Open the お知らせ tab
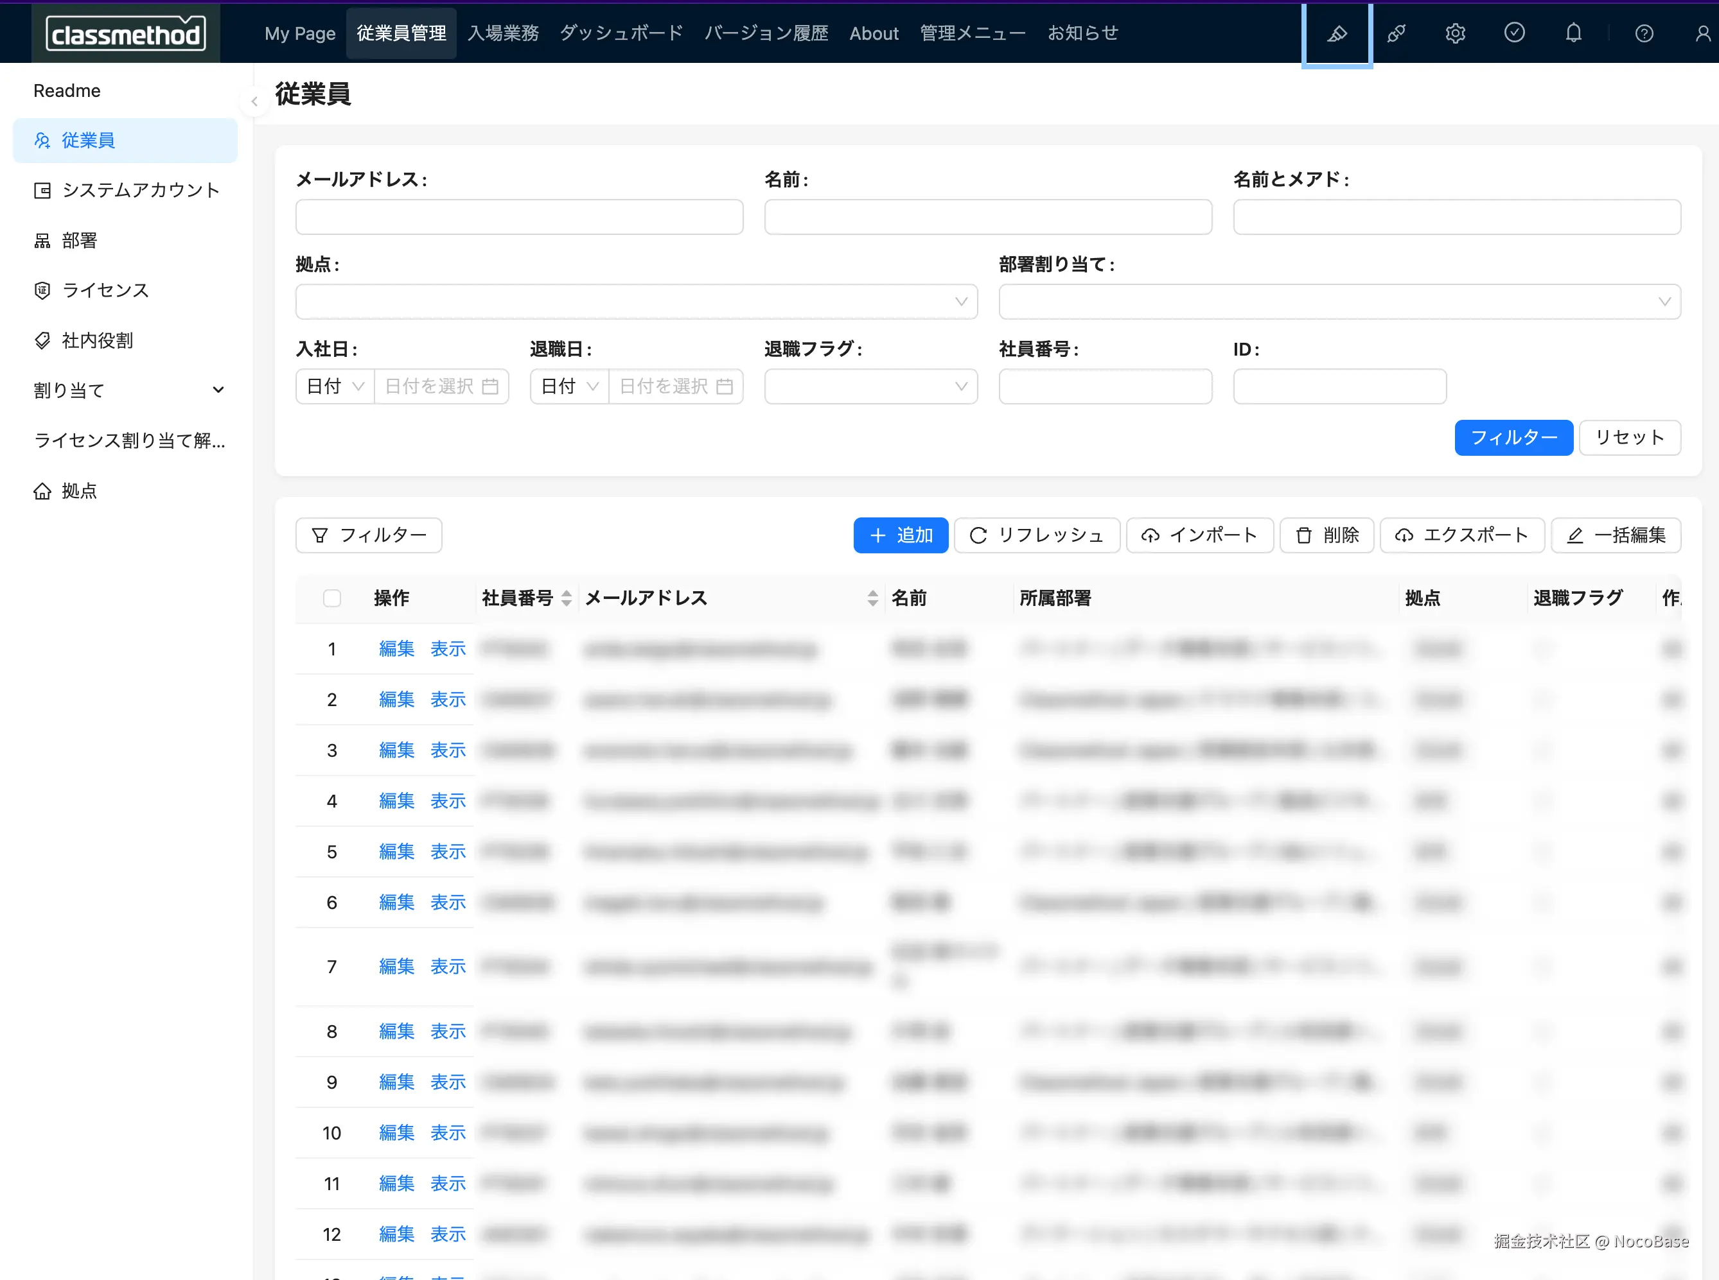Image resolution: width=1719 pixels, height=1280 pixels. click(1083, 33)
